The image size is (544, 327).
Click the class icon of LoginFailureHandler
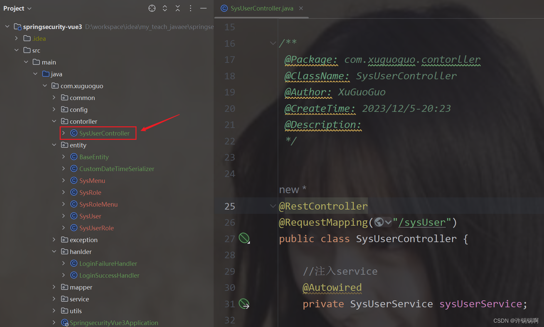click(74, 263)
